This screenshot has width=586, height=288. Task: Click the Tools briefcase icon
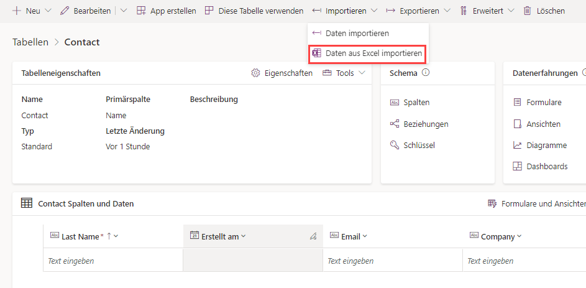[x=327, y=73]
